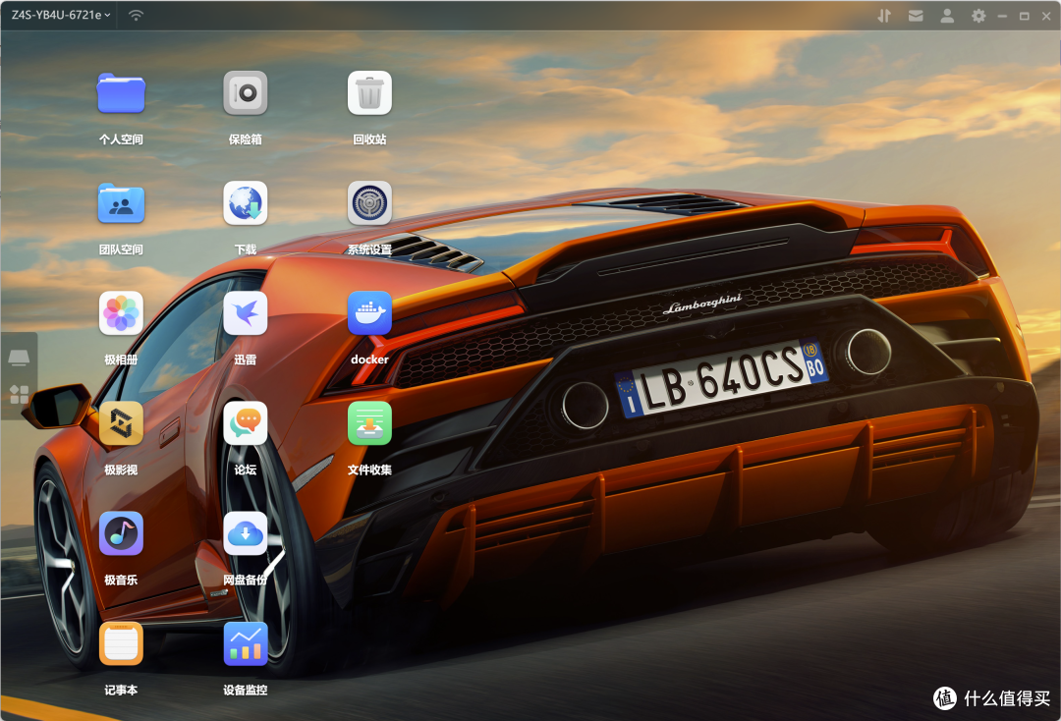Close the window
The image size is (1061, 721).
[x=1047, y=16]
